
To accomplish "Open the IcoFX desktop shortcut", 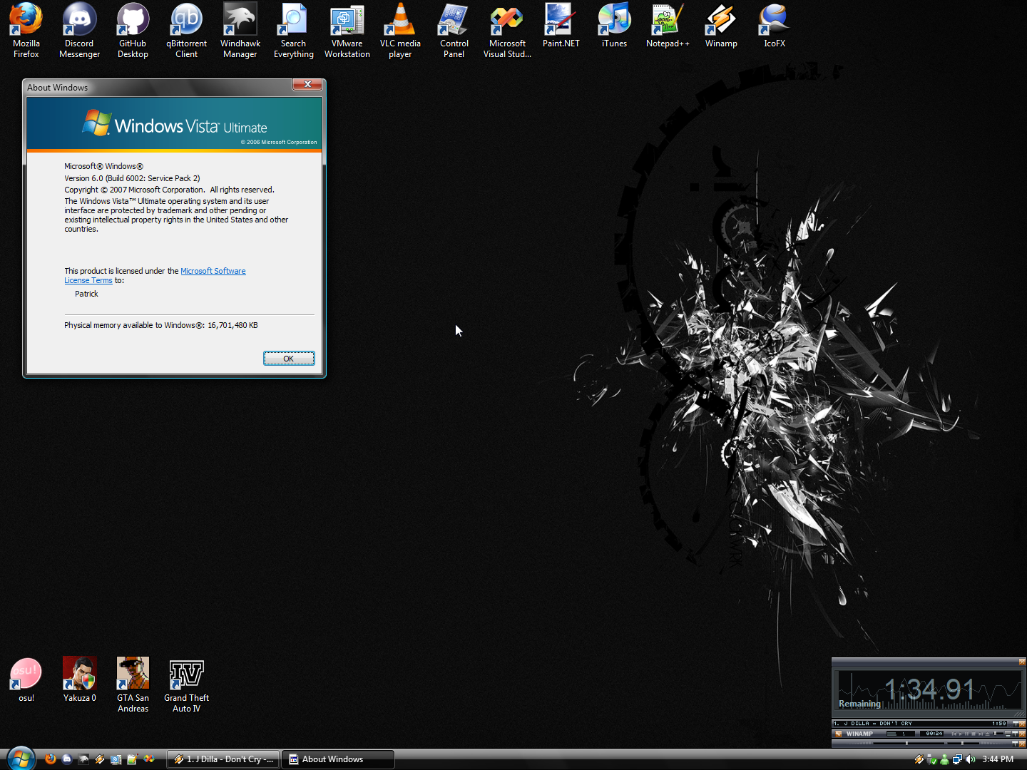I will point(775,25).
